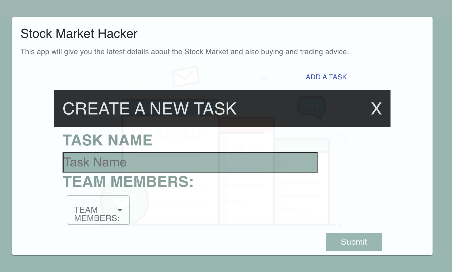Click inside the Task Name input field
Screen dimensions: 452x272
(x=190, y=162)
